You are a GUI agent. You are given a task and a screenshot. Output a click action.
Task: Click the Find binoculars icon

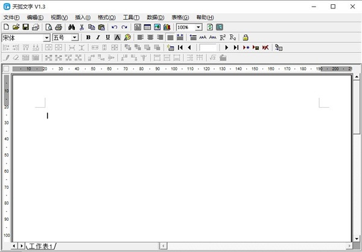point(71,27)
